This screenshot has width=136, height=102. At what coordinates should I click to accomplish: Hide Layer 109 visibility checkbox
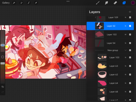(130, 17)
